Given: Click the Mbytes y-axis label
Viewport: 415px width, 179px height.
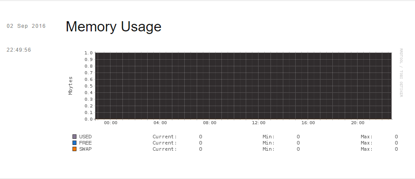Looking at the screenshot, I should [70, 86].
